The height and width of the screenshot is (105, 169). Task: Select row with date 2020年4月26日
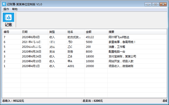pos(84,52)
